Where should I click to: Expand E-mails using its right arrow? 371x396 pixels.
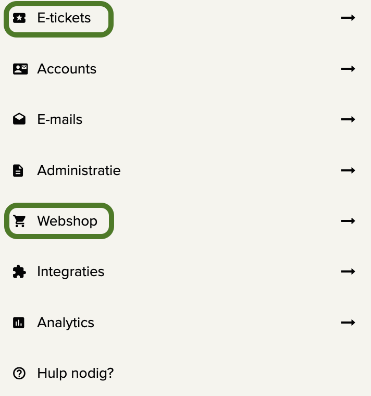[348, 119]
